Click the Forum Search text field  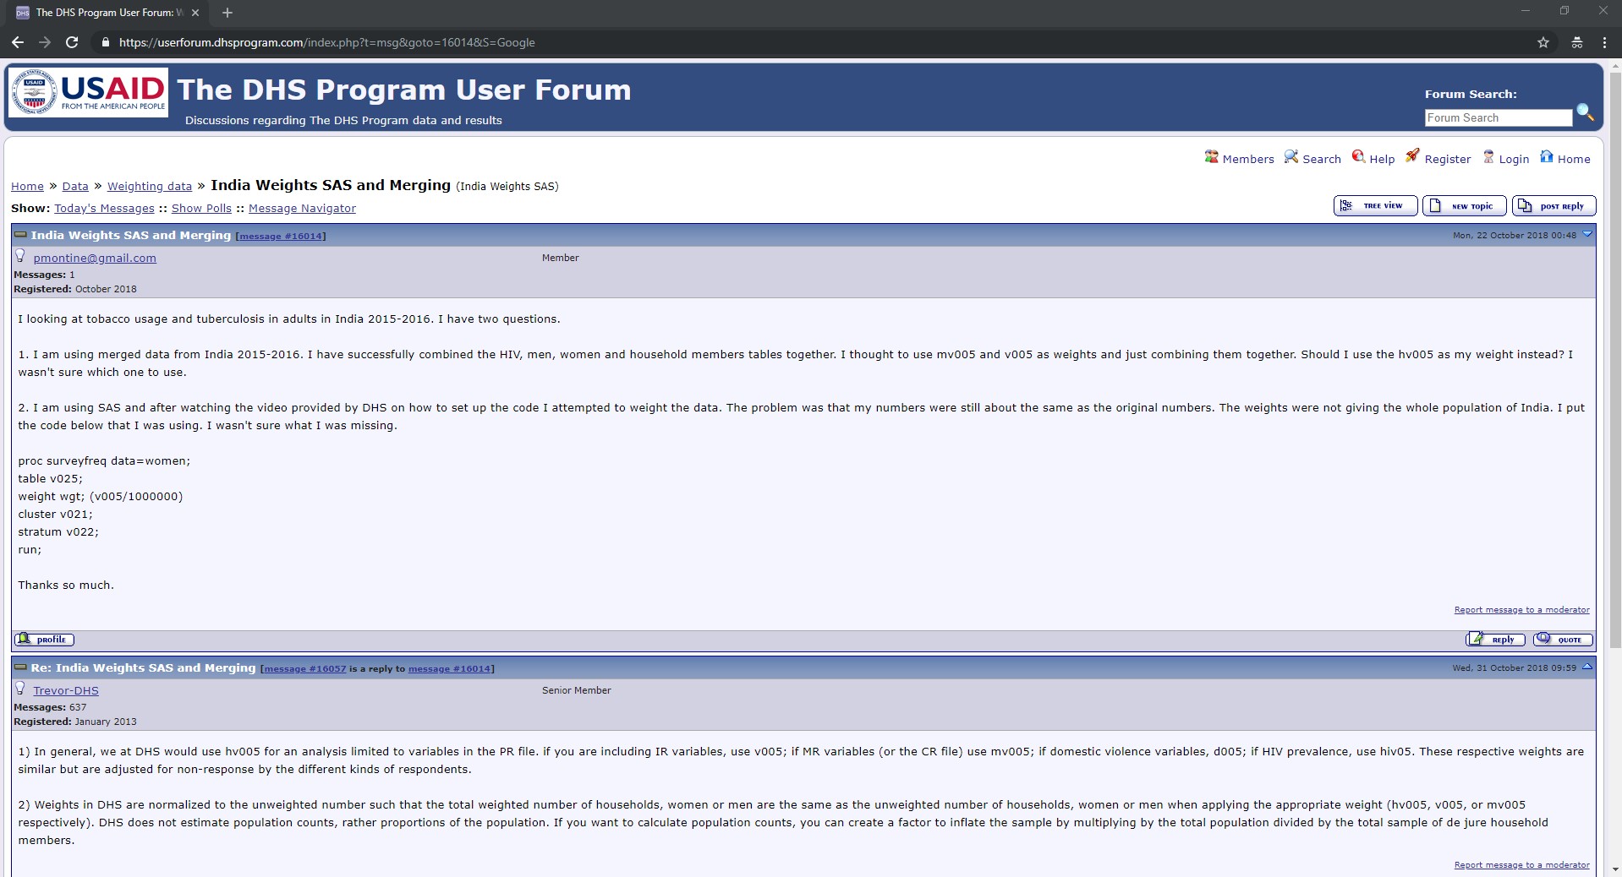[1498, 118]
